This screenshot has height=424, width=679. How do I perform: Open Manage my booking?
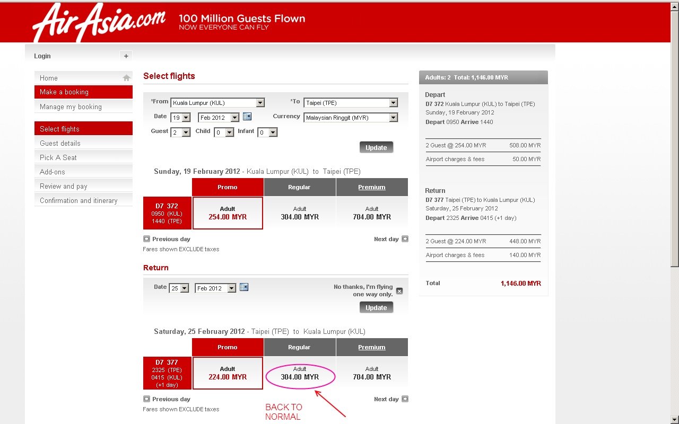83,107
